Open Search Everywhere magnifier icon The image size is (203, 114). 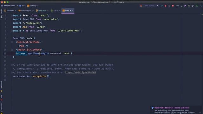(201, 6)
